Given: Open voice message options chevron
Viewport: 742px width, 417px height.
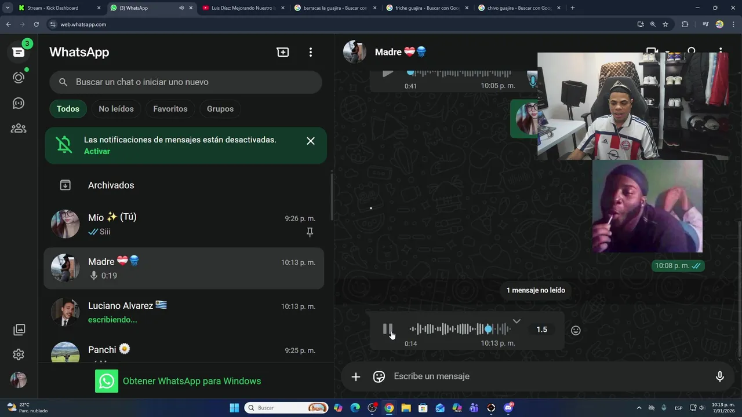Looking at the screenshot, I should click(517, 321).
